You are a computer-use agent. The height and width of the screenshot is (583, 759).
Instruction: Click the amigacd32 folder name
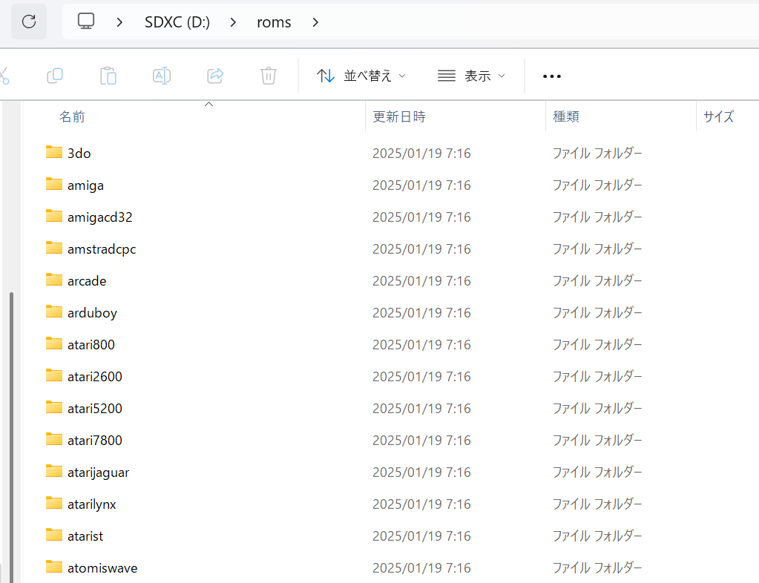coord(99,217)
